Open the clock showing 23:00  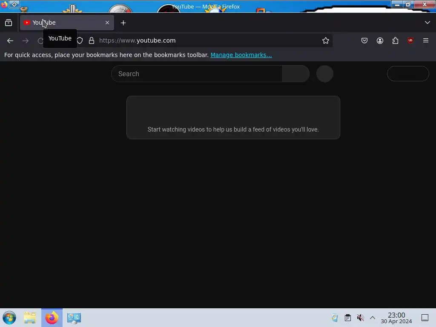396,318
